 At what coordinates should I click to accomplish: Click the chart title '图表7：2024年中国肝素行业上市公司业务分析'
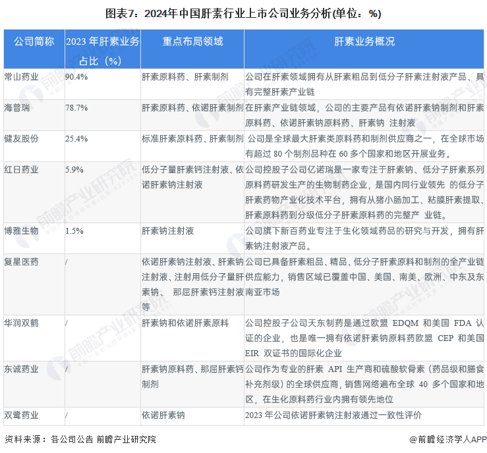point(219,14)
